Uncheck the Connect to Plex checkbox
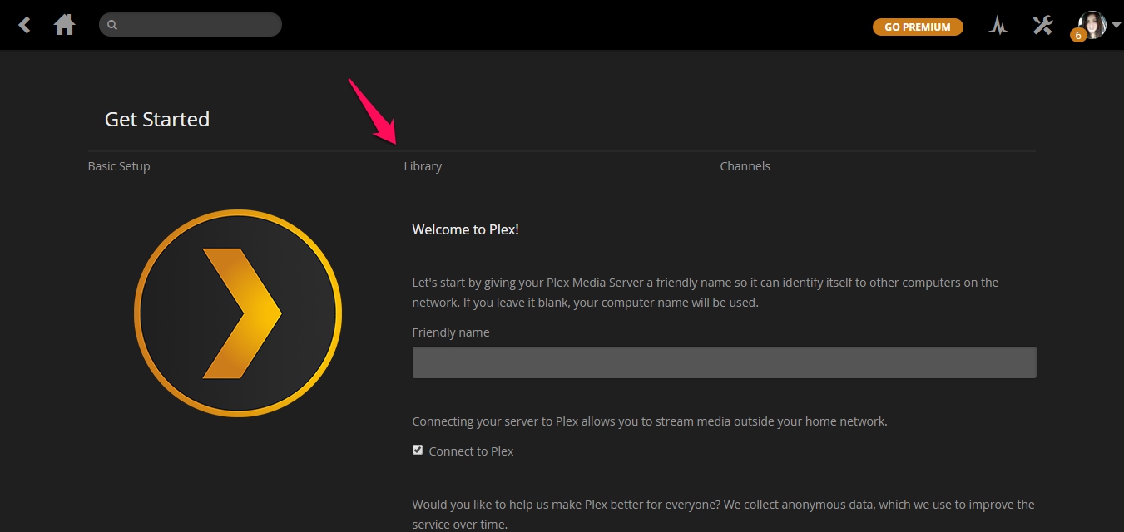This screenshot has width=1124, height=532. coord(418,450)
